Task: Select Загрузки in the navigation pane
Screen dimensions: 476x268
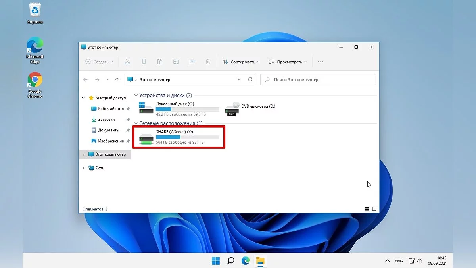Action: pyautogui.click(x=106, y=119)
